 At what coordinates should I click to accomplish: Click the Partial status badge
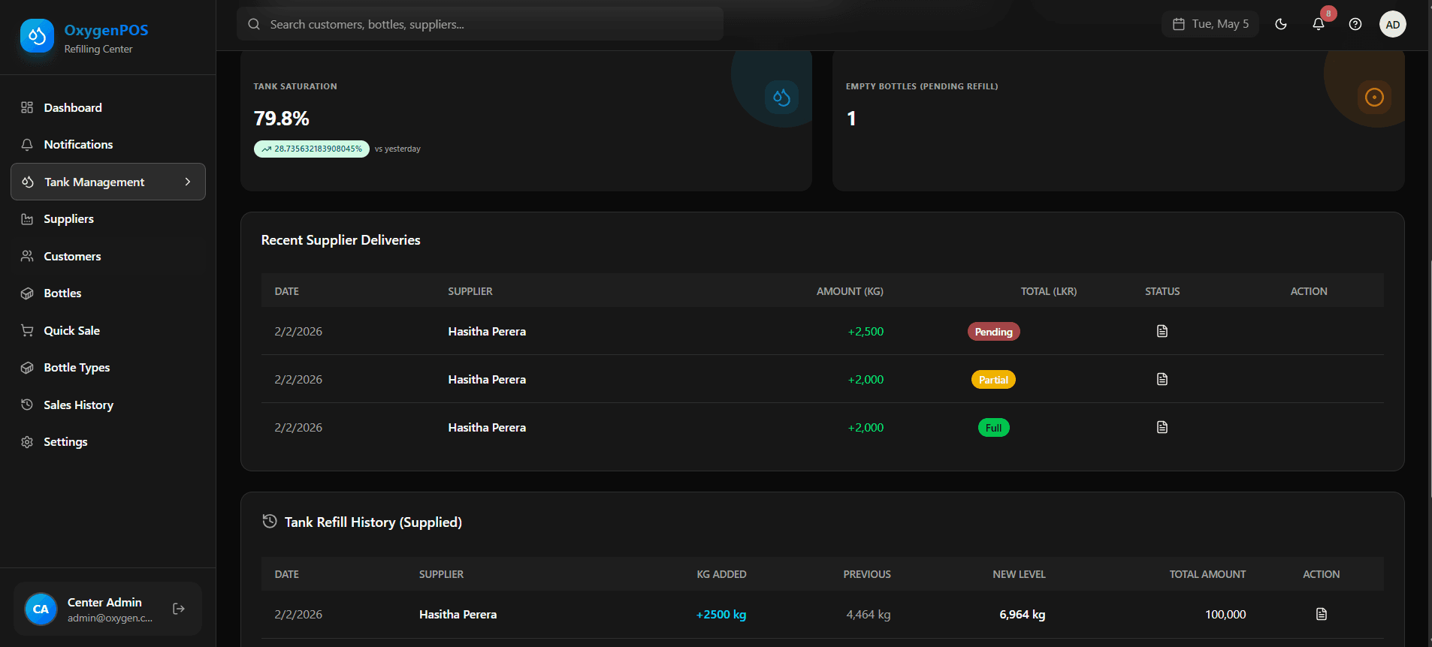tap(993, 380)
